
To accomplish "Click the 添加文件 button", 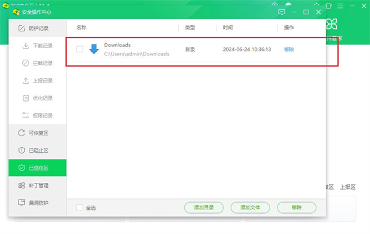I will (x=250, y=208).
